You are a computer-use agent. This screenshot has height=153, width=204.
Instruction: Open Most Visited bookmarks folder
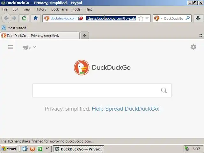click(x=14, y=28)
